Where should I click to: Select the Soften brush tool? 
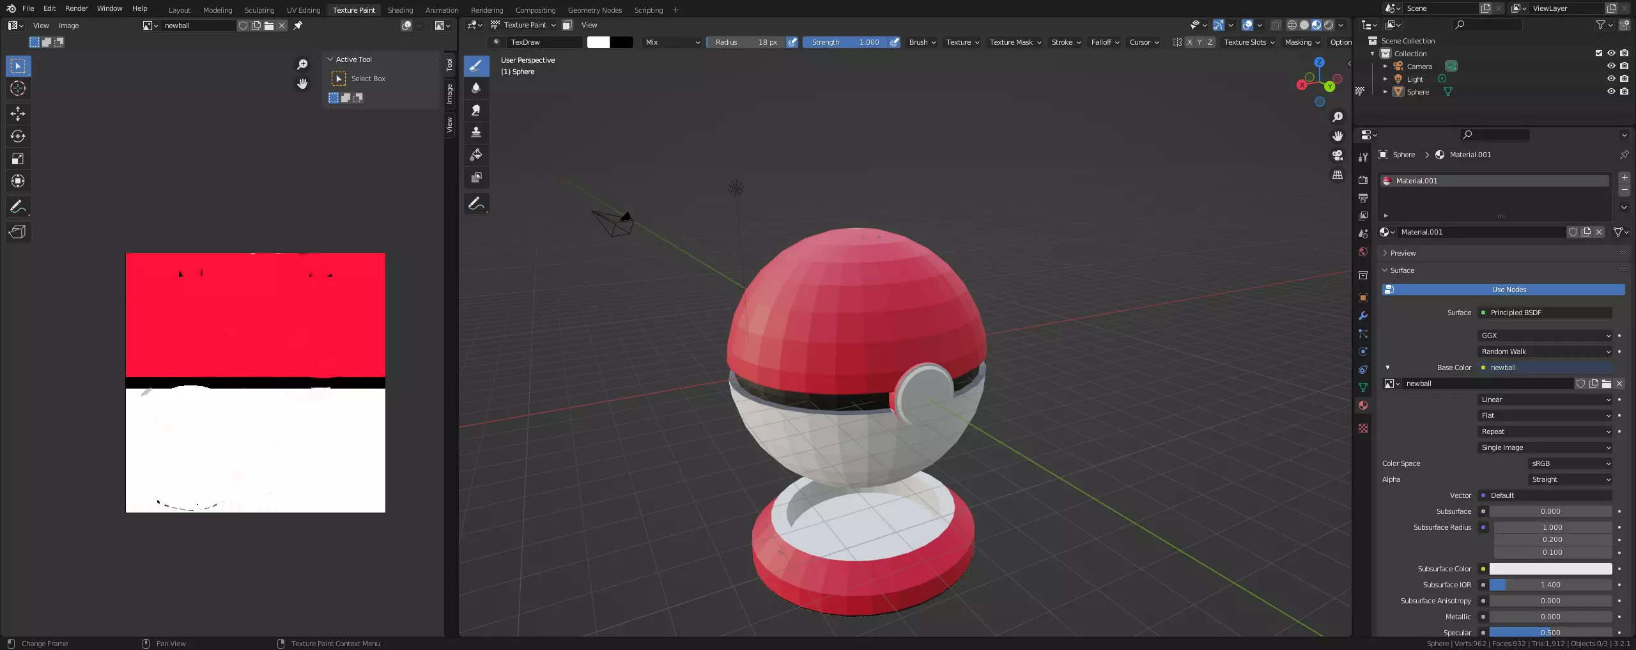[476, 88]
